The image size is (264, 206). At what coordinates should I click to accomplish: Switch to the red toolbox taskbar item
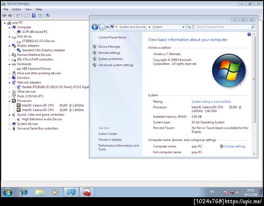pyautogui.click(x=87, y=192)
